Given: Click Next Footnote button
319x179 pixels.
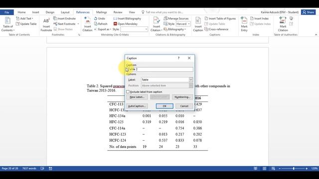Looking at the screenshot, I should (x=64, y=24).
